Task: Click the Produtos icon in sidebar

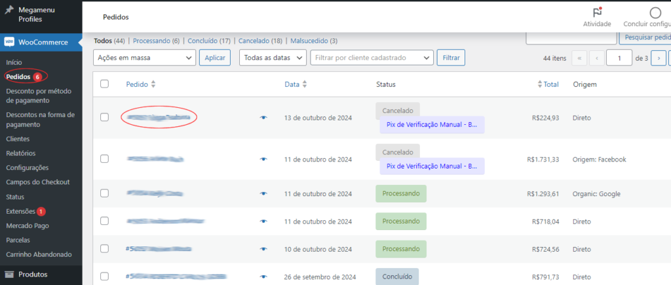Action: [9, 275]
